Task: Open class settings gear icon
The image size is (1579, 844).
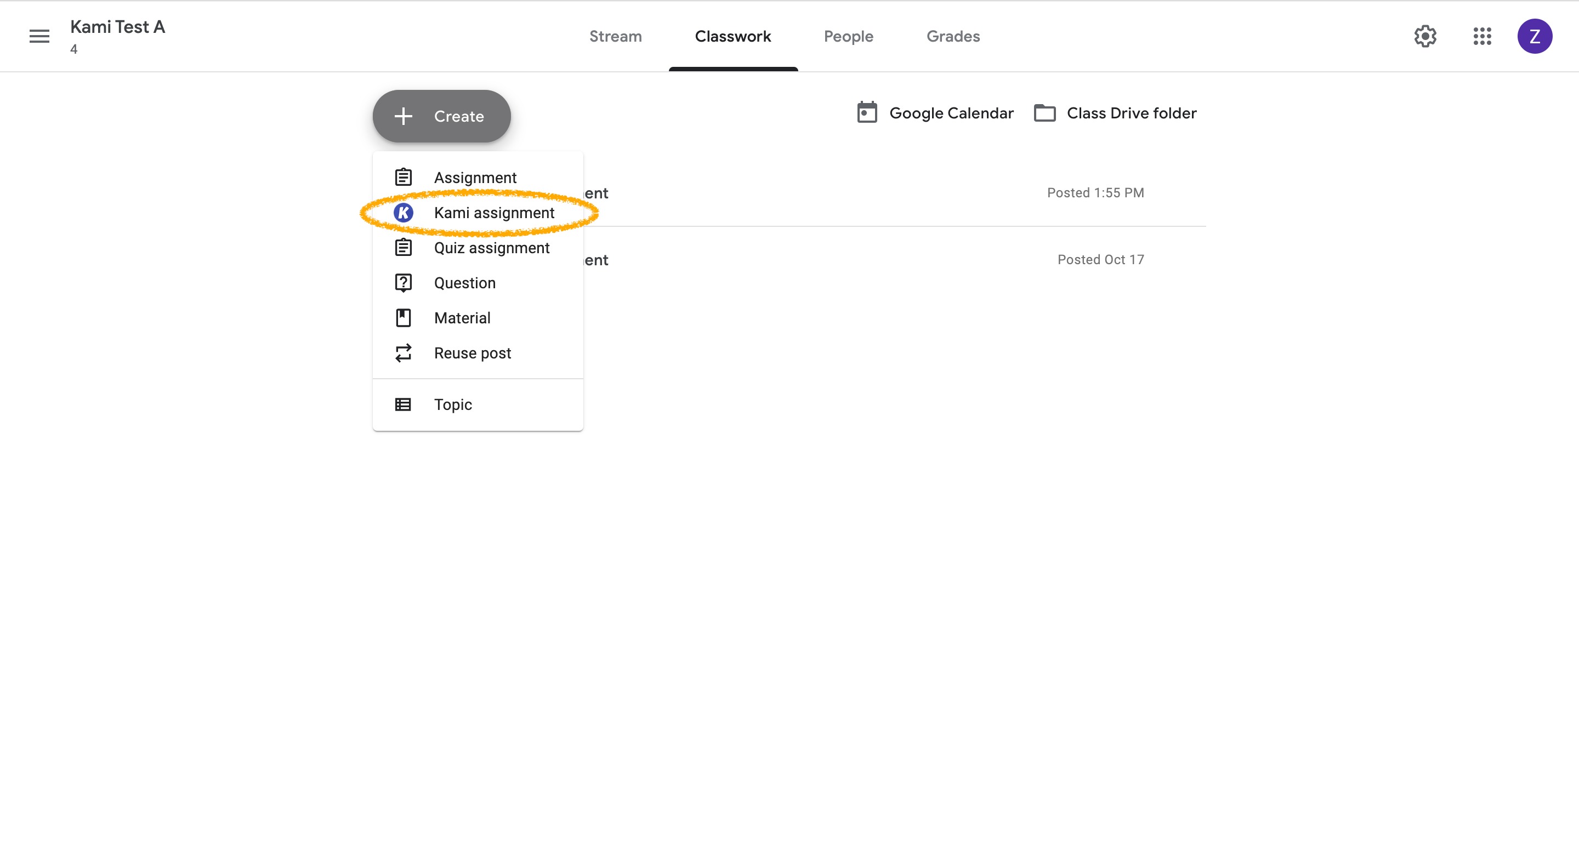Action: pyautogui.click(x=1425, y=36)
